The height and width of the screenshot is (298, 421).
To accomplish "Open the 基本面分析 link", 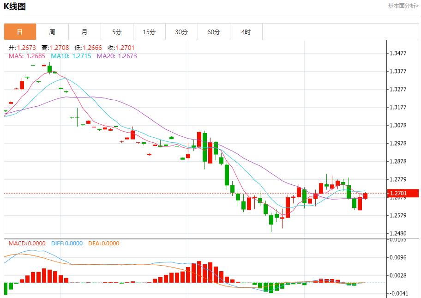I will 403,6.
